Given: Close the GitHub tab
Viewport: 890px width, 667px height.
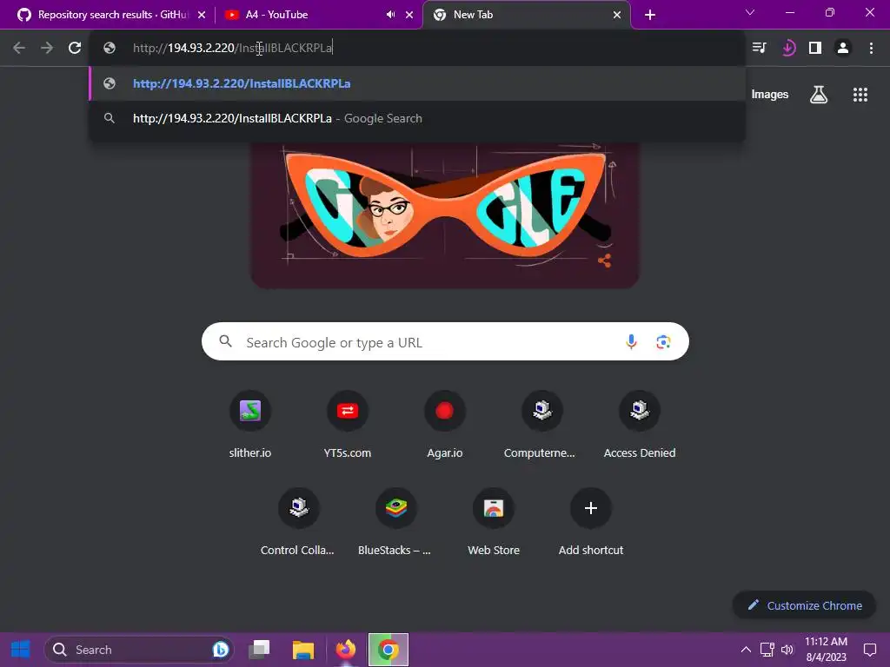Looking at the screenshot, I should [202, 15].
